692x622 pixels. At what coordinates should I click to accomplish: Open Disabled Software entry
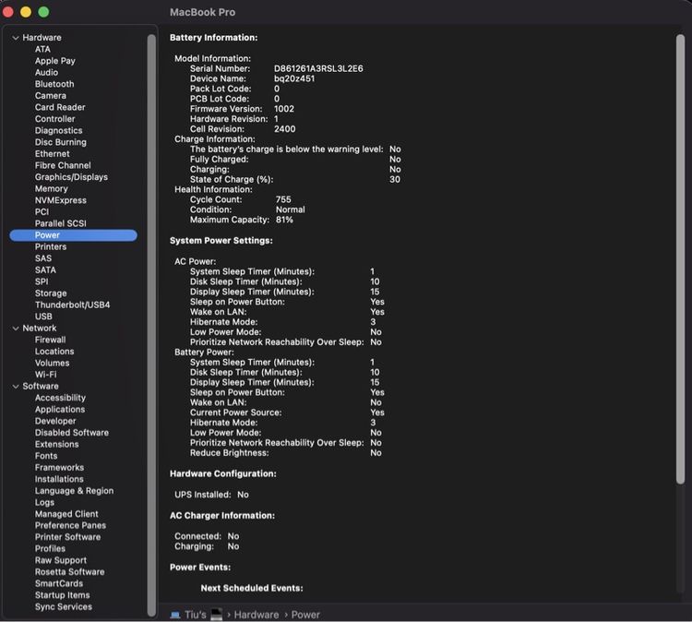click(x=71, y=433)
